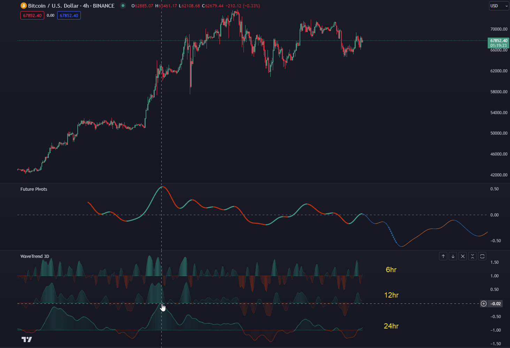Screen dimensions: 510x348
Task: Maximize the WaveTrend 3D pane
Action: (482, 256)
